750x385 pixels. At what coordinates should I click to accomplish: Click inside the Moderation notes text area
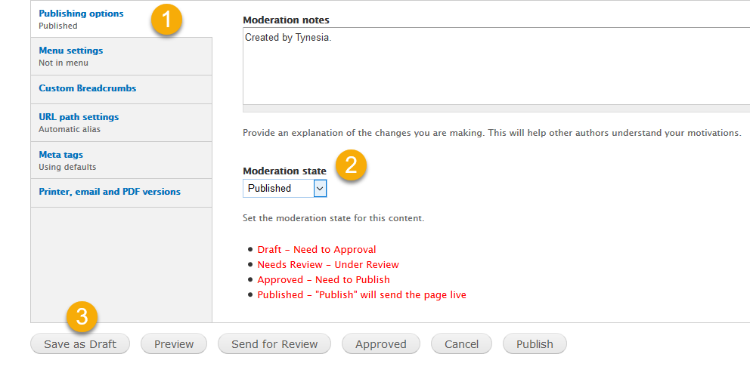497,66
